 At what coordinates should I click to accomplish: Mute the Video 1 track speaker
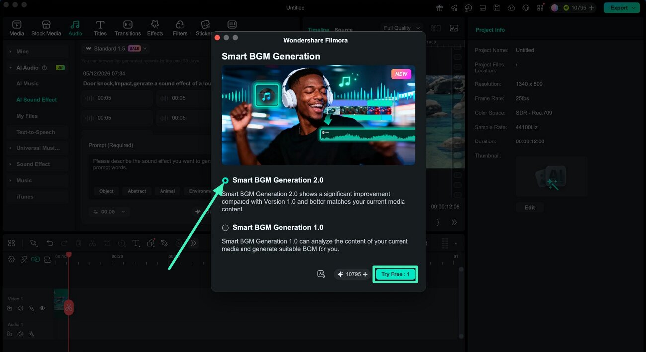click(20, 308)
